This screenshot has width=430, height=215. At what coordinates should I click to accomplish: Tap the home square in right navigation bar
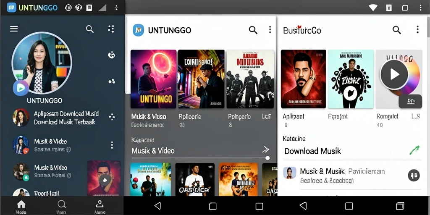[x=349, y=206]
